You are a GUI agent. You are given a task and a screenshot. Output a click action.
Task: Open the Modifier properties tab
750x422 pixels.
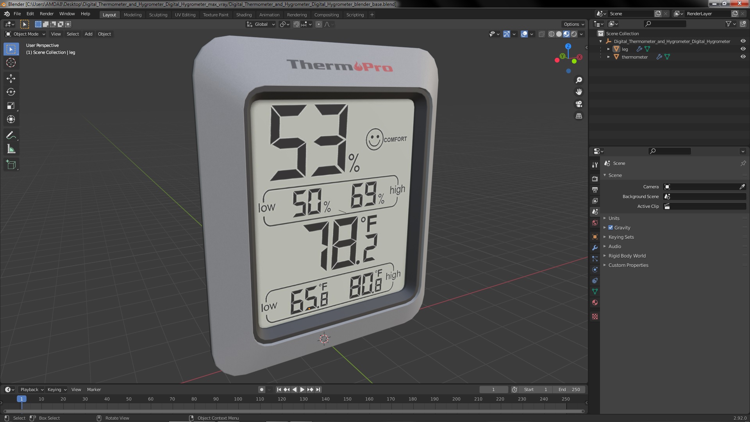[x=595, y=248]
